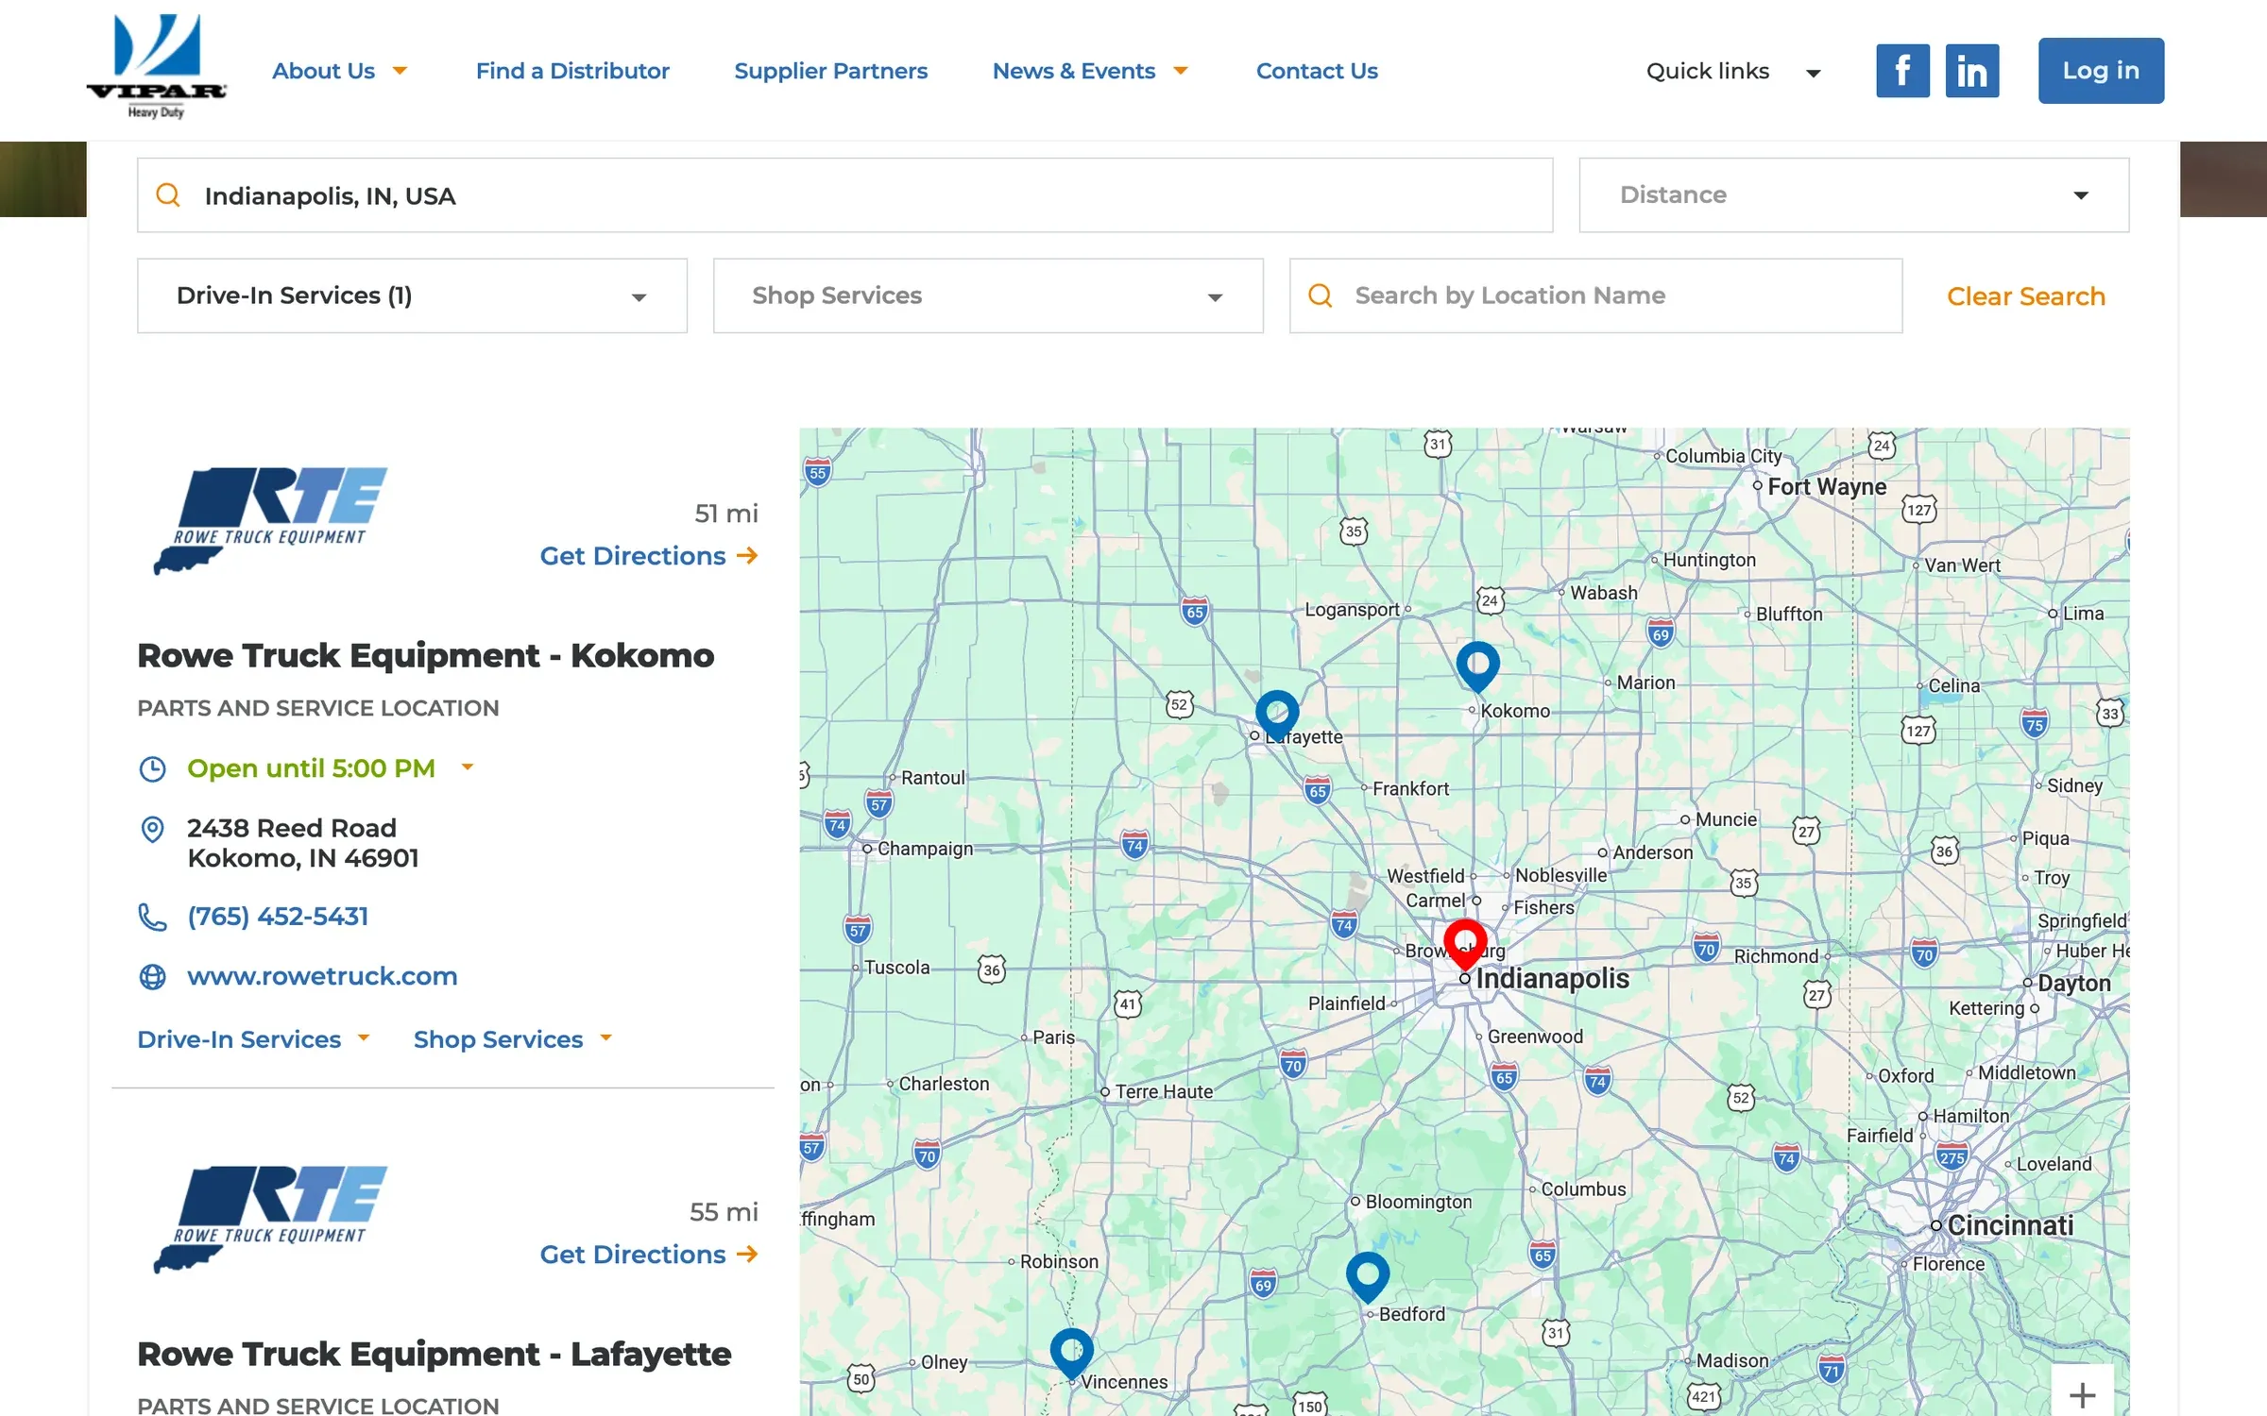Expand Kokomo Shop Services list

[513, 1039]
